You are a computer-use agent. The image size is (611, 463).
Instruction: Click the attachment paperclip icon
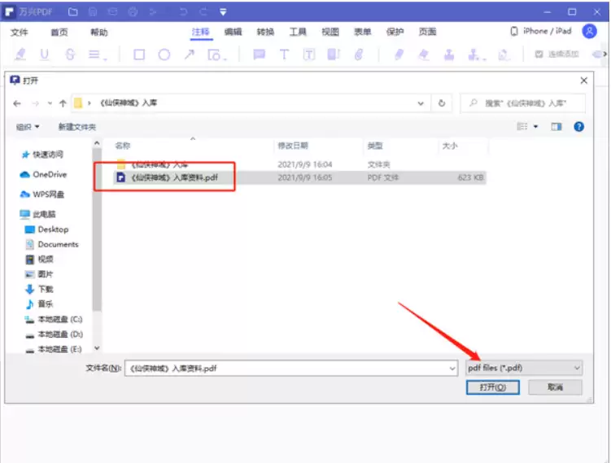coord(358,55)
